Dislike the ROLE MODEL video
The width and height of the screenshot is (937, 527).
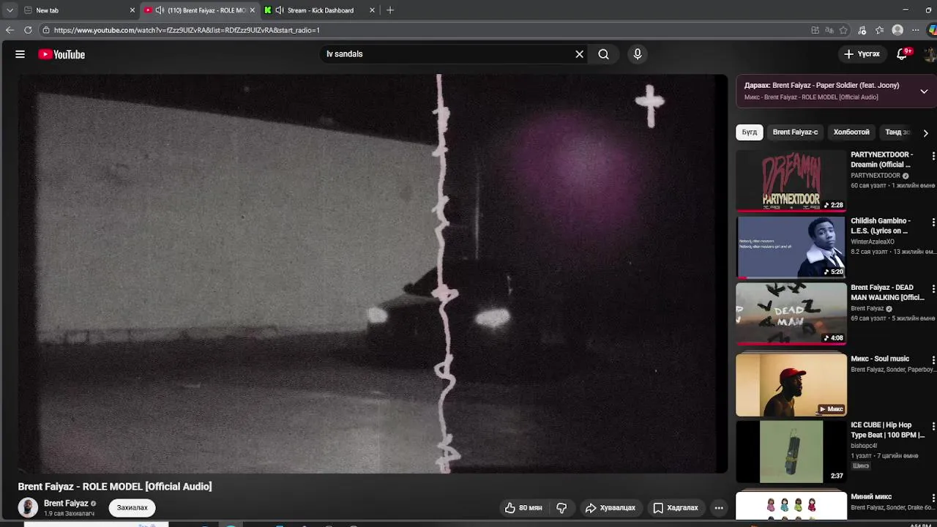[561, 507]
